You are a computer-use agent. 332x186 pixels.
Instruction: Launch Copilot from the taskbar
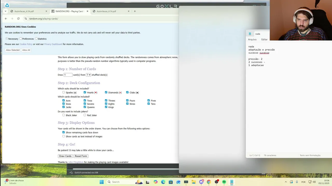pos(155,182)
